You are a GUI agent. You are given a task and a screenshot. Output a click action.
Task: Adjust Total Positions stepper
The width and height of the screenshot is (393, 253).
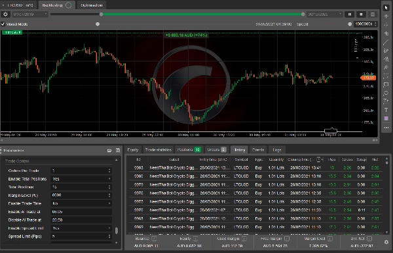[x=109, y=187]
